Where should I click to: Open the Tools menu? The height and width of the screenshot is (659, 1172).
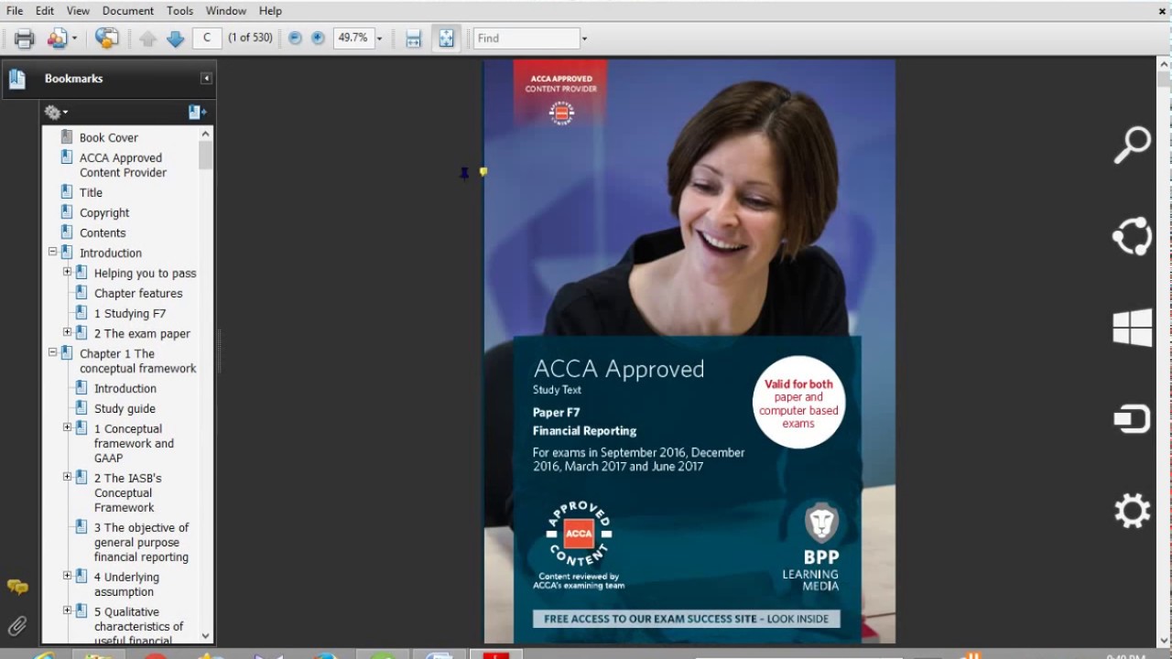click(179, 11)
